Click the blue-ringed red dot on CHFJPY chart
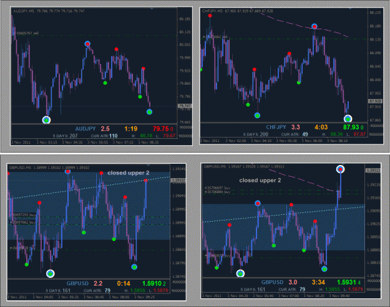Image resolution: width=390 pixels, height=307 pixels. click(x=314, y=26)
